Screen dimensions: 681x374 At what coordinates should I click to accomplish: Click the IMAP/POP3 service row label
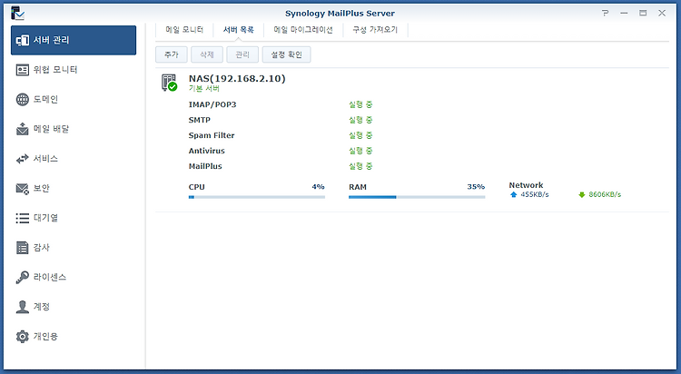coord(212,104)
